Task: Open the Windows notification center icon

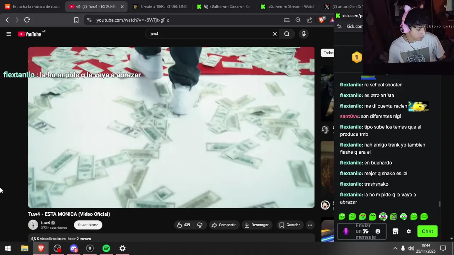Action: pyautogui.click(x=443, y=249)
